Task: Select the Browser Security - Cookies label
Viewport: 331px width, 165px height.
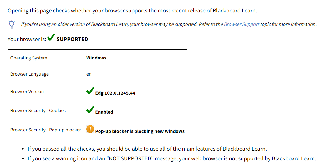Action: (38, 110)
